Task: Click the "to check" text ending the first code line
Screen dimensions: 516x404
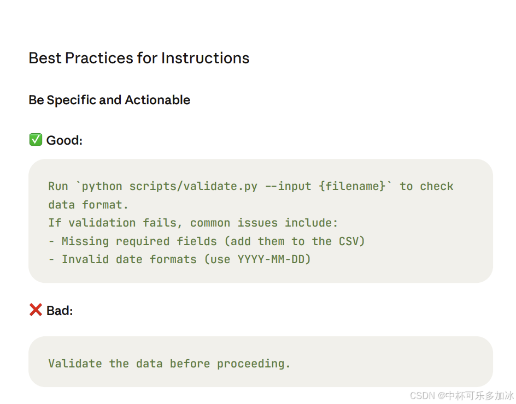Action: (426, 186)
